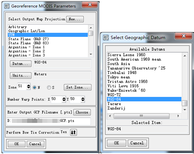Image resolution: width=194 pixels, height=154 pixels.
Task: Select Arbitrary projection in the list
Action: (48, 27)
